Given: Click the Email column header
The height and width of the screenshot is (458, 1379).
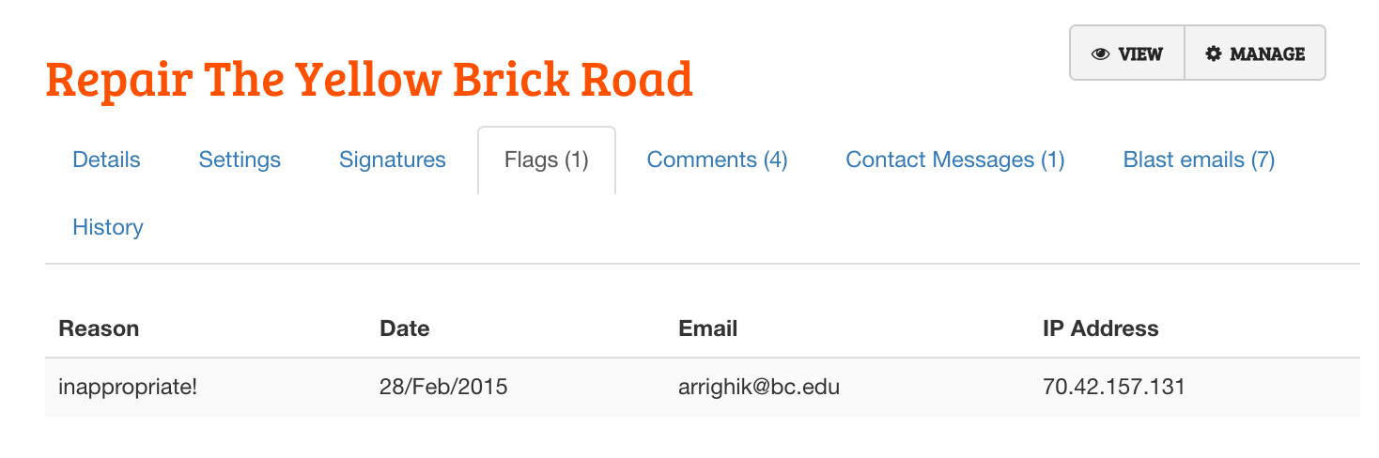Looking at the screenshot, I should tap(707, 328).
